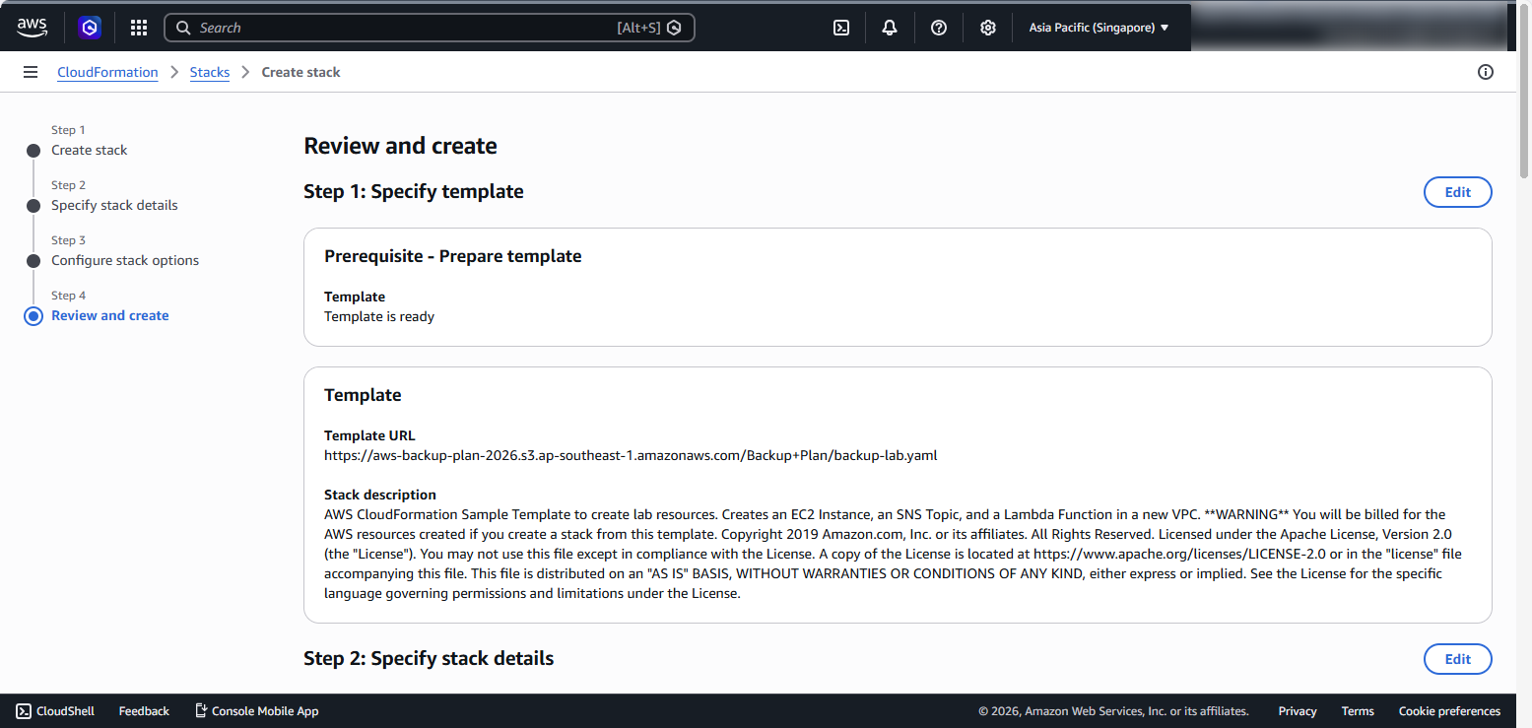The image size is (1532, 728).
Task: Open the info panel icon
Action: (1486, 72)
